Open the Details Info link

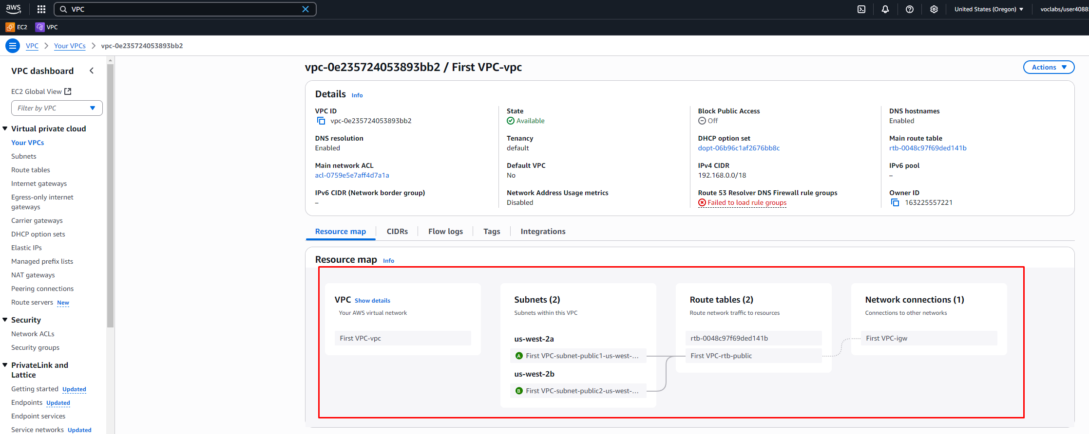click(357, 95)
